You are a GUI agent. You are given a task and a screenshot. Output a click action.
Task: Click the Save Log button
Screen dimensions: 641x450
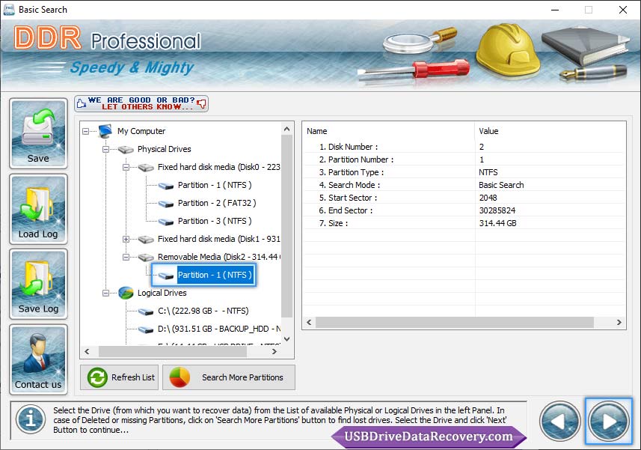38,284
